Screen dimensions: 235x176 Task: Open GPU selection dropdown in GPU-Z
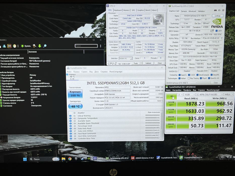(182, 83)
